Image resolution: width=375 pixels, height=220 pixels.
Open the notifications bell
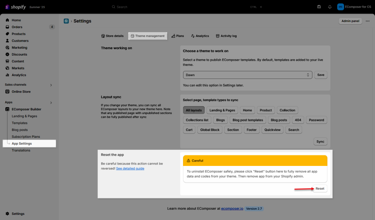(330, 7)
